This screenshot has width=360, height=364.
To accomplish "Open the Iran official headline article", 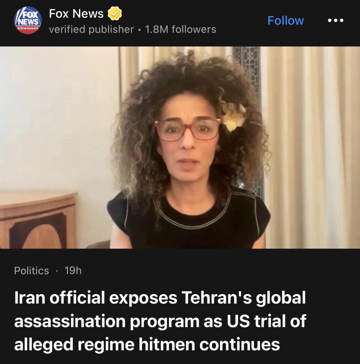I will point(160,321).
